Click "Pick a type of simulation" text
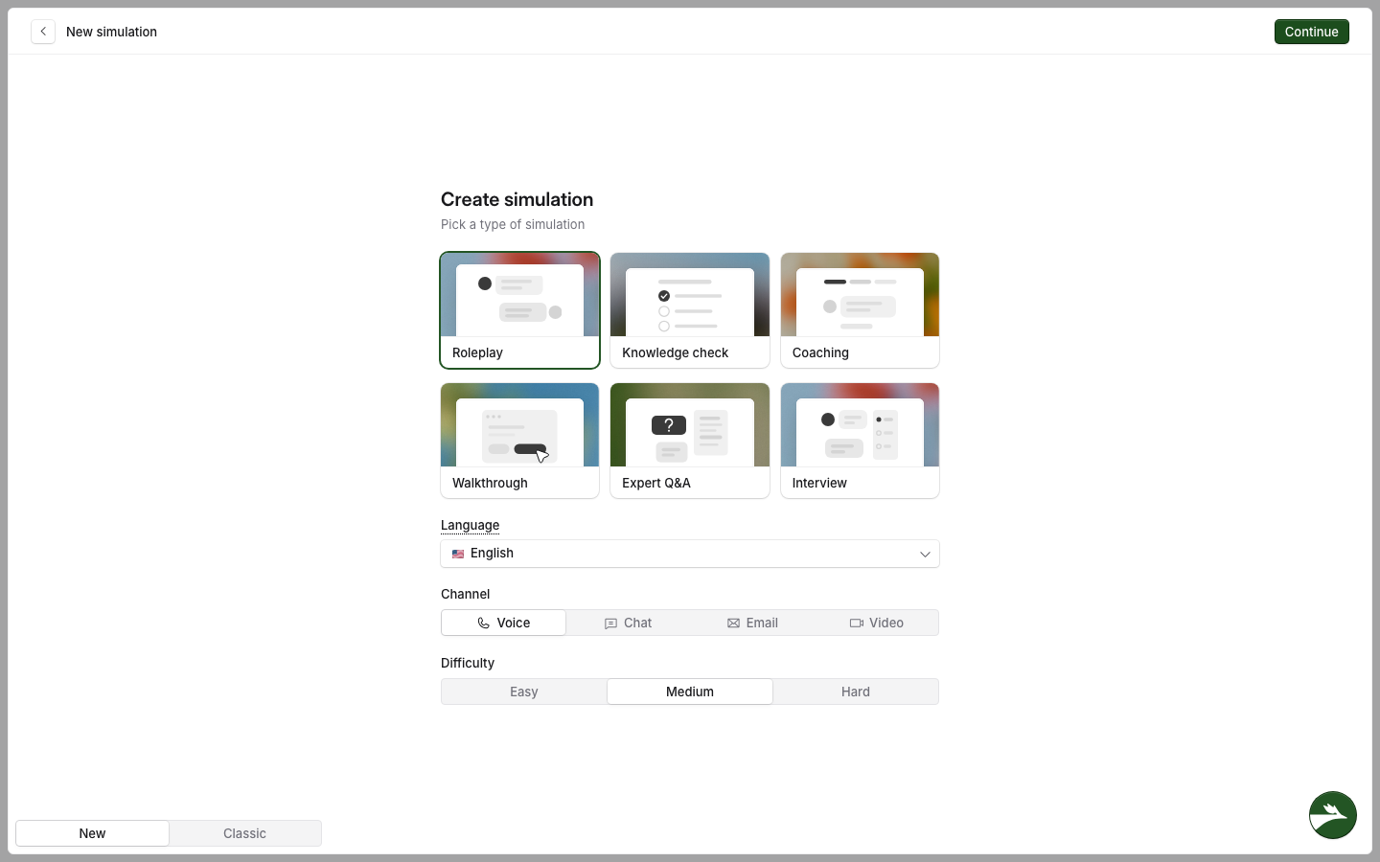This screenshot has height=862, width=1380. 513,224
